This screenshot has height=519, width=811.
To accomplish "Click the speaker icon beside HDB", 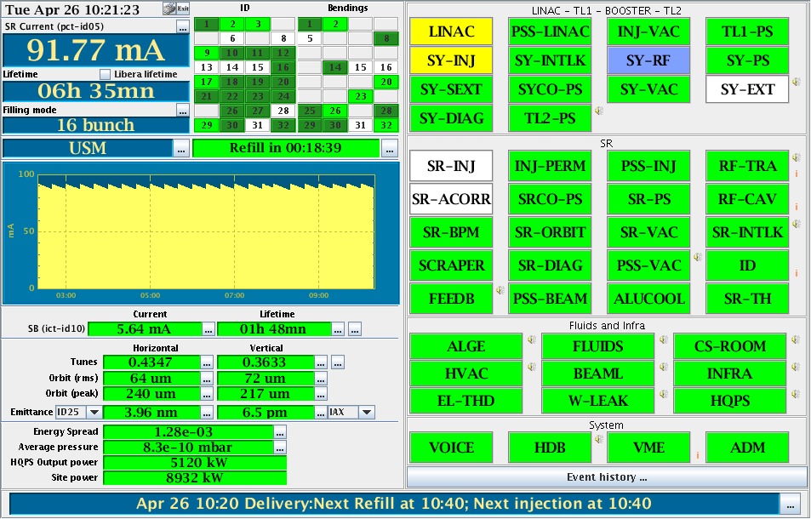I will point(599,440).
